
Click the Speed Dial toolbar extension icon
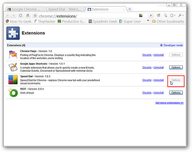141,16
